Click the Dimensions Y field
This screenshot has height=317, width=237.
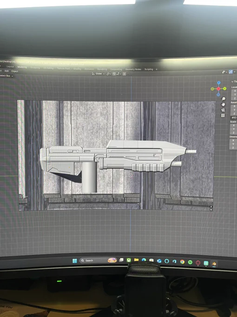233,144
